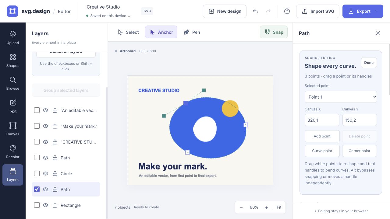Switch to the Anchor tool
Viewport: 390px width, 219px height.
(x=161, y=32)
